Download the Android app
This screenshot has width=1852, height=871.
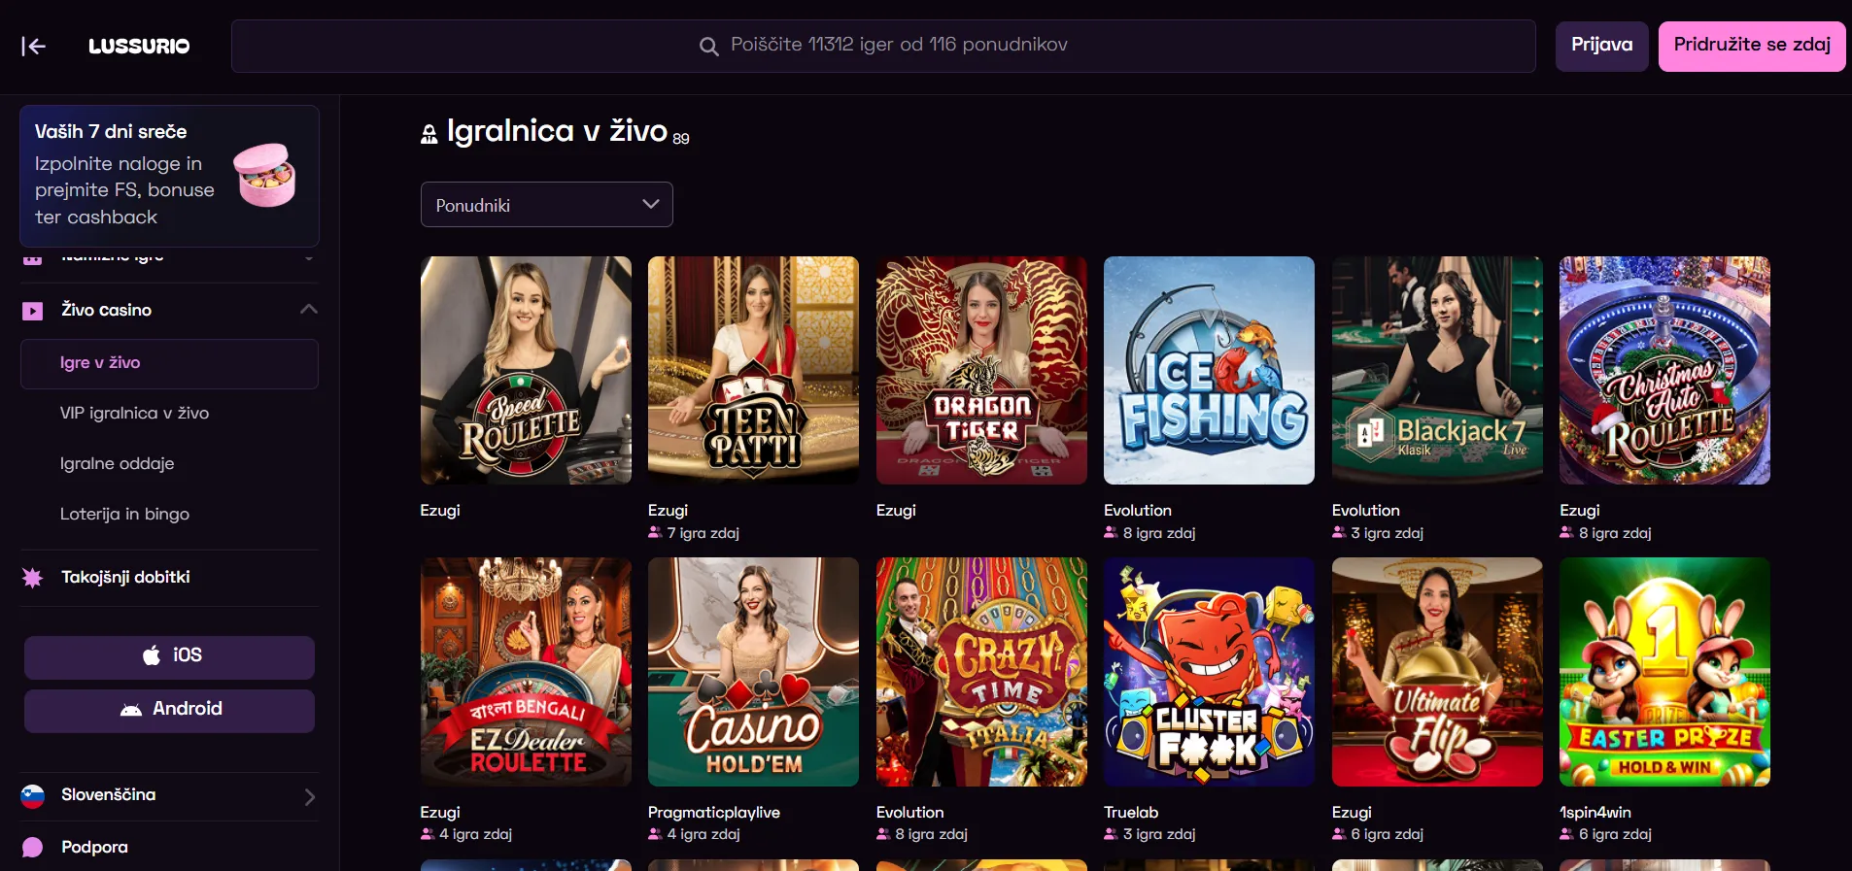point(169,710)
